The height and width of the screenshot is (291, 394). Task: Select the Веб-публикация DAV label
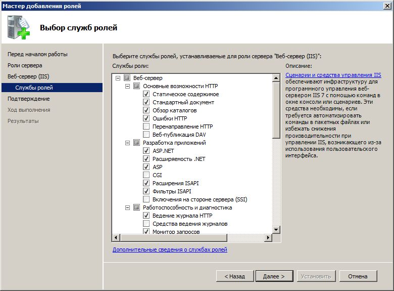click(x=179, y=135)
